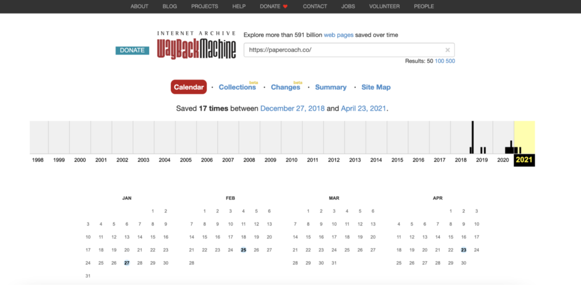
Task: Click the Wayback Machine logo
Action: (x=196, y=45)
